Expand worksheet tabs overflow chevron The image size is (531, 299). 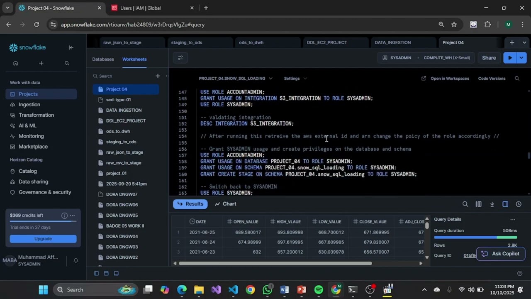[x=524, y=42]
